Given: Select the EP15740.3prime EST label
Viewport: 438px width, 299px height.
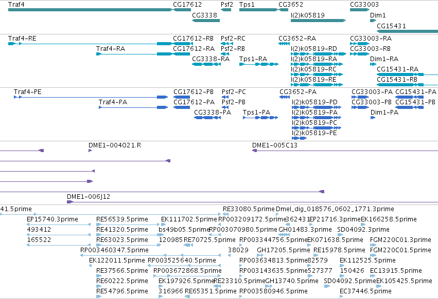Looking at the screenshot, I should (x=52, y=219).
